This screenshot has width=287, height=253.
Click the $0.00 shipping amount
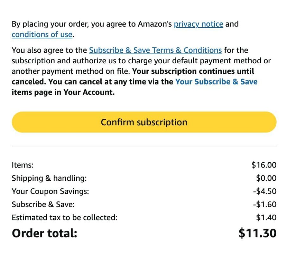tap(266, 178)
